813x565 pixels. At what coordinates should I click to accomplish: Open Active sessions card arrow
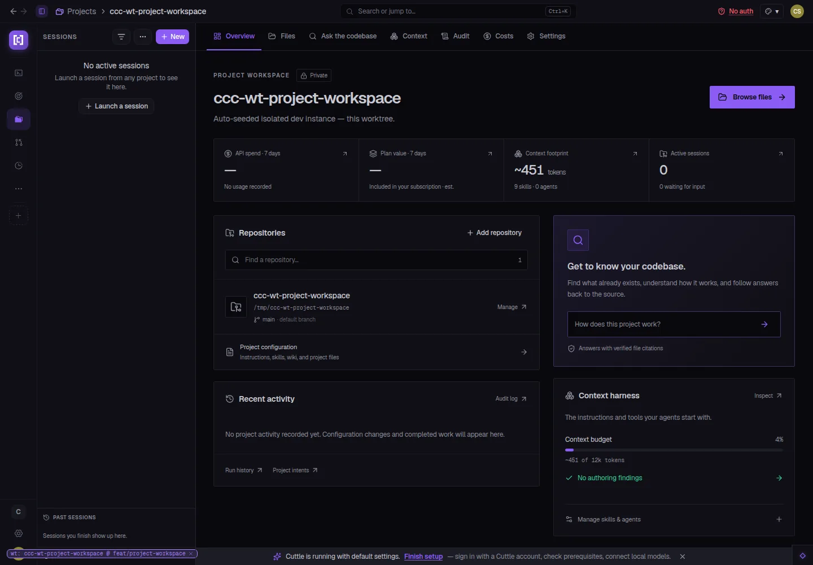click(x=781, y=154)
